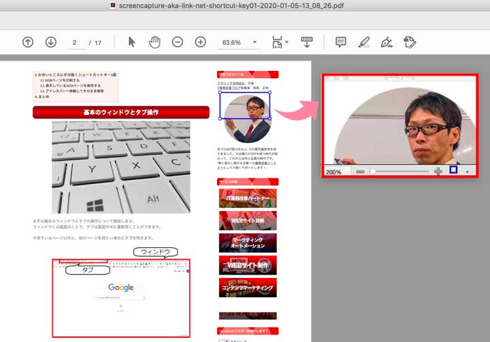
Task: Click the stamp tool icon in toolbar
Action: [409, 42]
